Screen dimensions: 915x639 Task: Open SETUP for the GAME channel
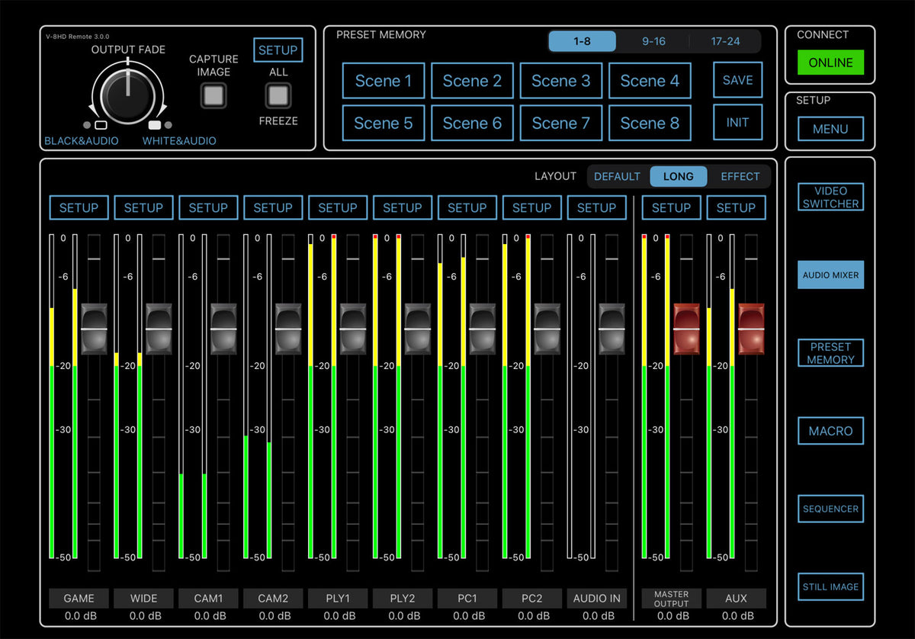tap(79, 207)
